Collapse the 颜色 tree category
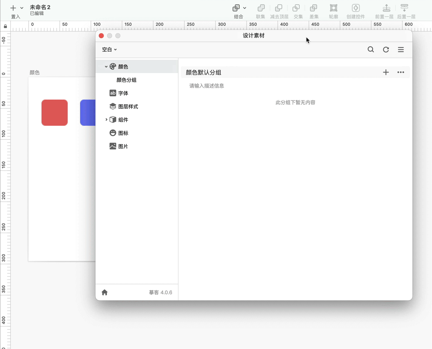Viewport: 432px width, 349px height. tap(106, 67)
